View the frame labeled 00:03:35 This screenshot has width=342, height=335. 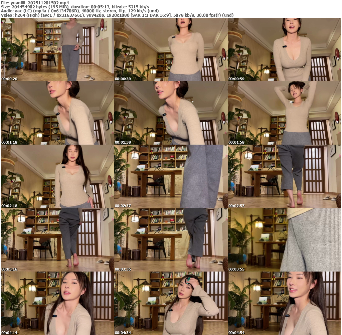[x=171, y=240]
